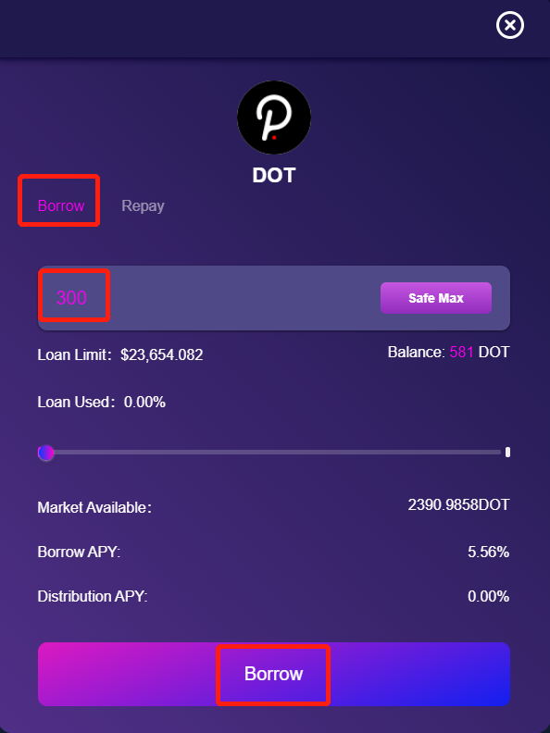Click the 5.56% borrow APY value
The width and height of the screenshot is (550, 733).
click(488, 553)
